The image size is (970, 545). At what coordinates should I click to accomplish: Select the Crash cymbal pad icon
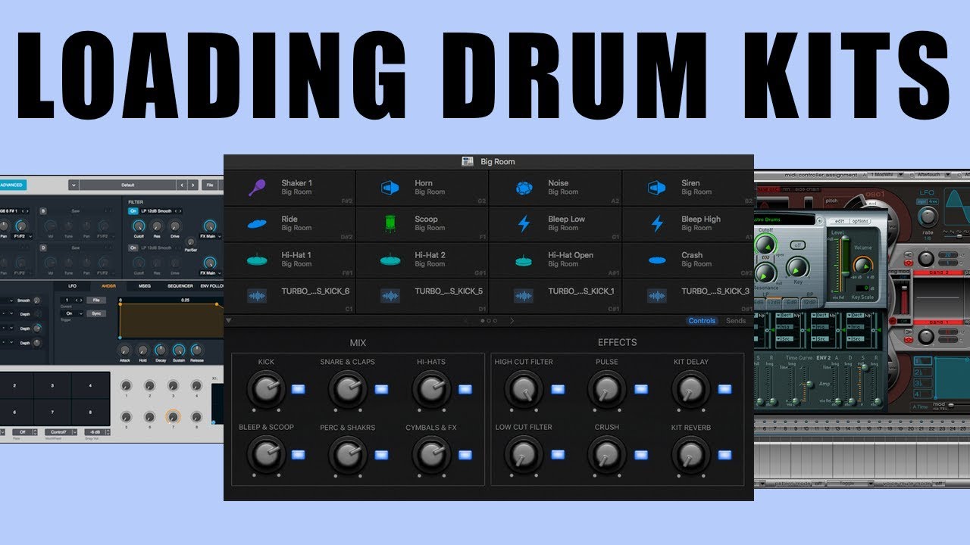coord(657,260)
